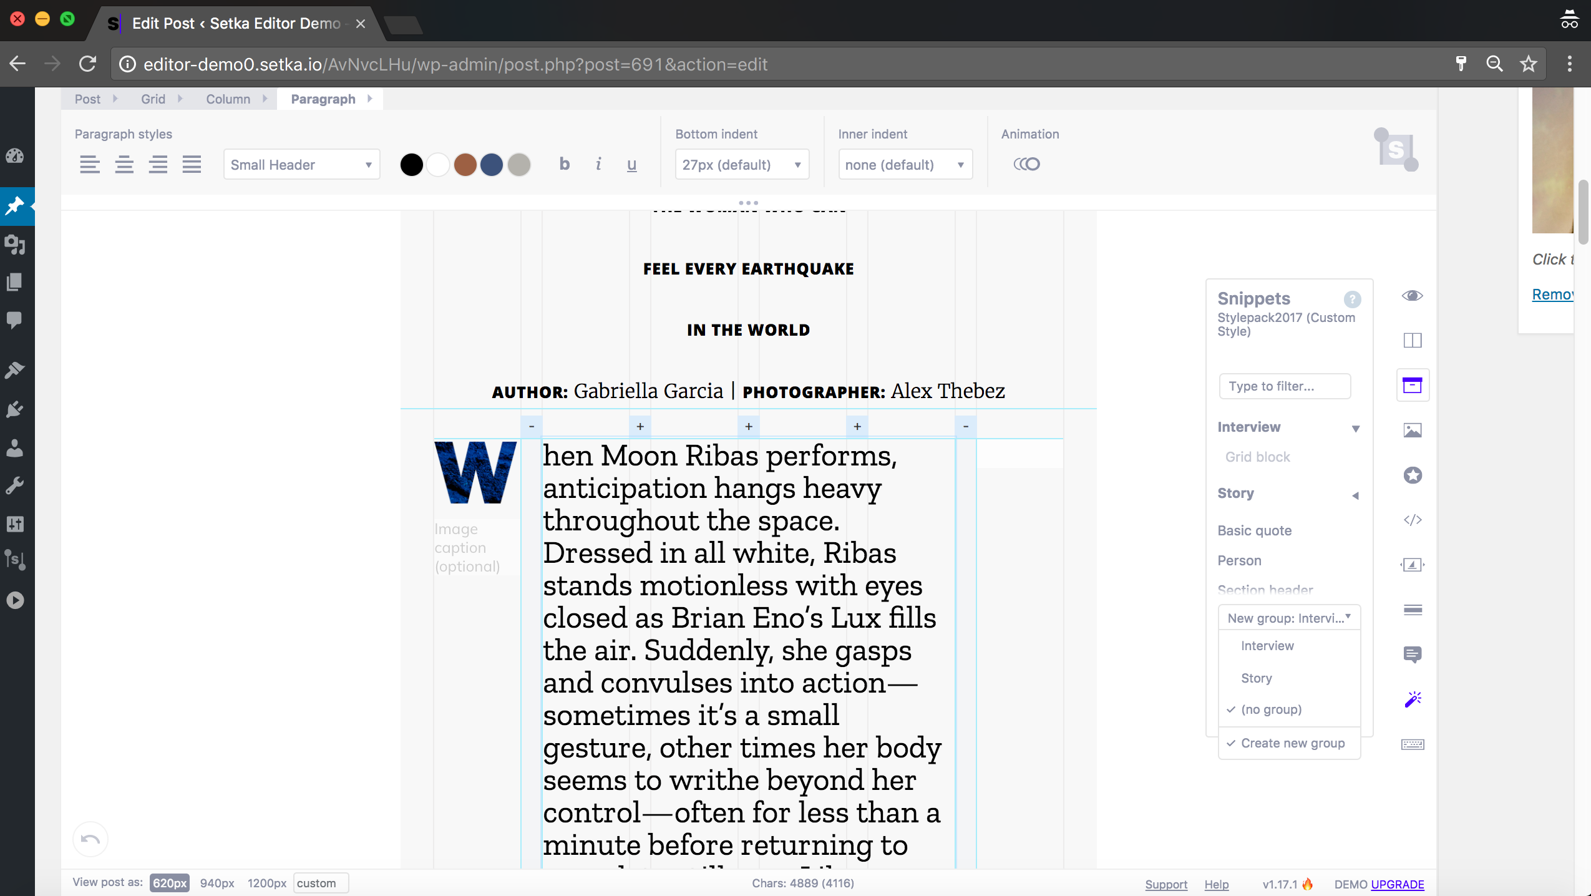Open the image gallery icon
Screen dimensions: 1591x896
1413,430
